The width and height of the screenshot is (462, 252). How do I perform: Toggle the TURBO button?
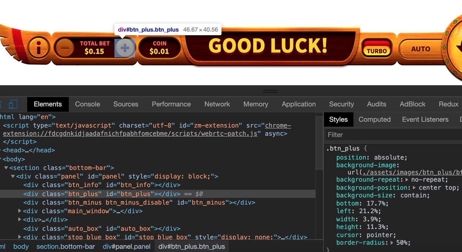pos(377,48)
